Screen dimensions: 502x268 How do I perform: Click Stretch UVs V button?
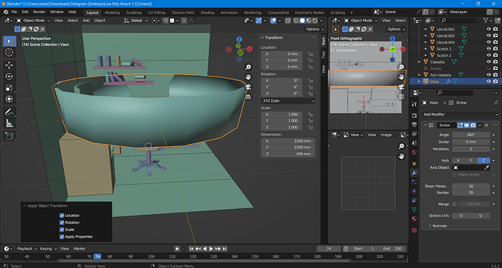tap(480, 216)
